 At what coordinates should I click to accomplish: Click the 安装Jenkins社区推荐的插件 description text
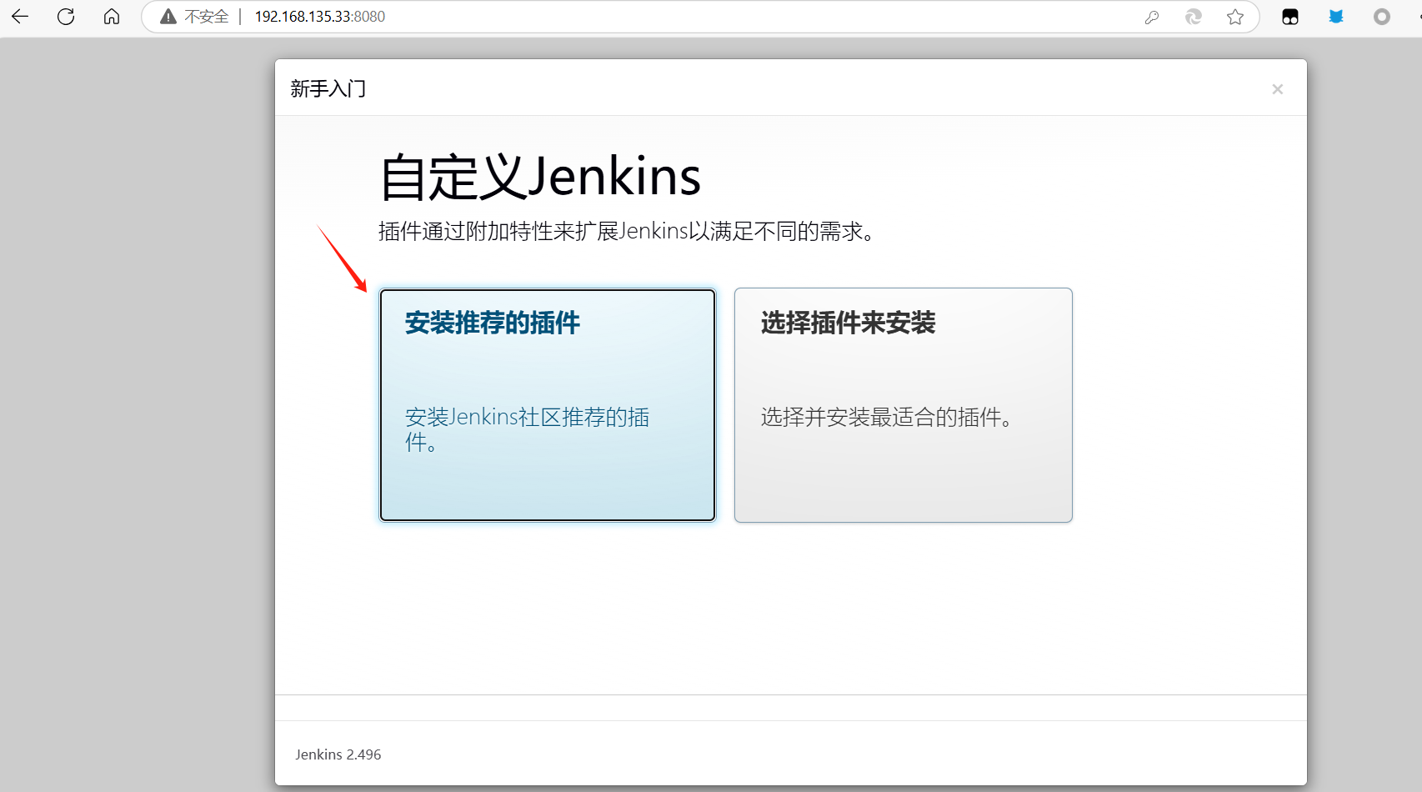(x=527, y=429)
